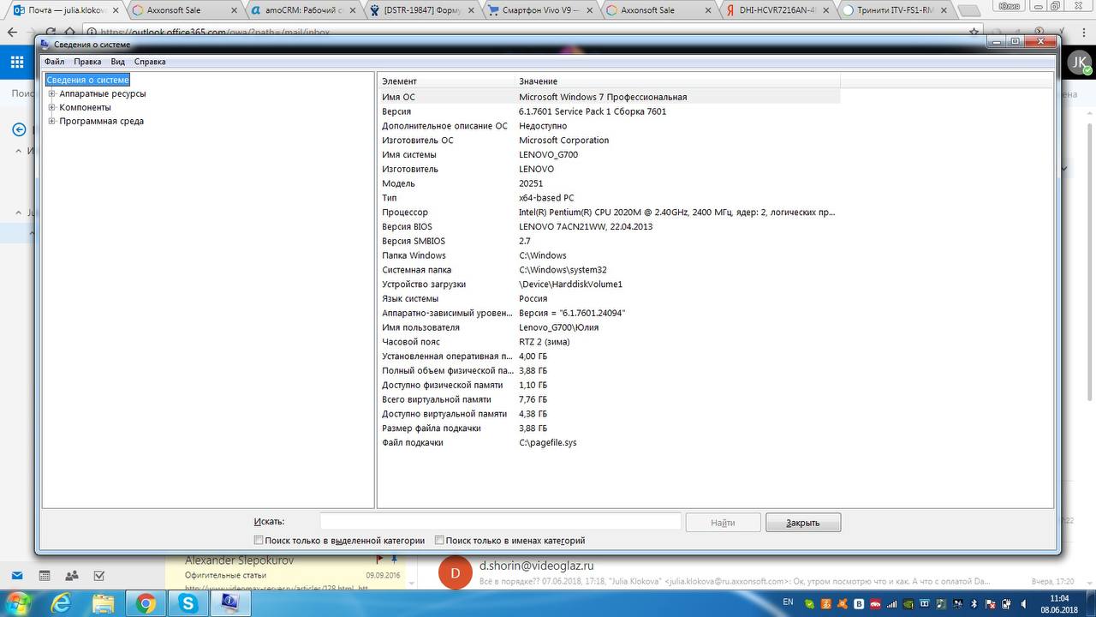Image resolution: width=1096 pixels, height=617 pixels.
Task: Open Mail module icon in Outlook bottom bar
Action: [17, 576]
